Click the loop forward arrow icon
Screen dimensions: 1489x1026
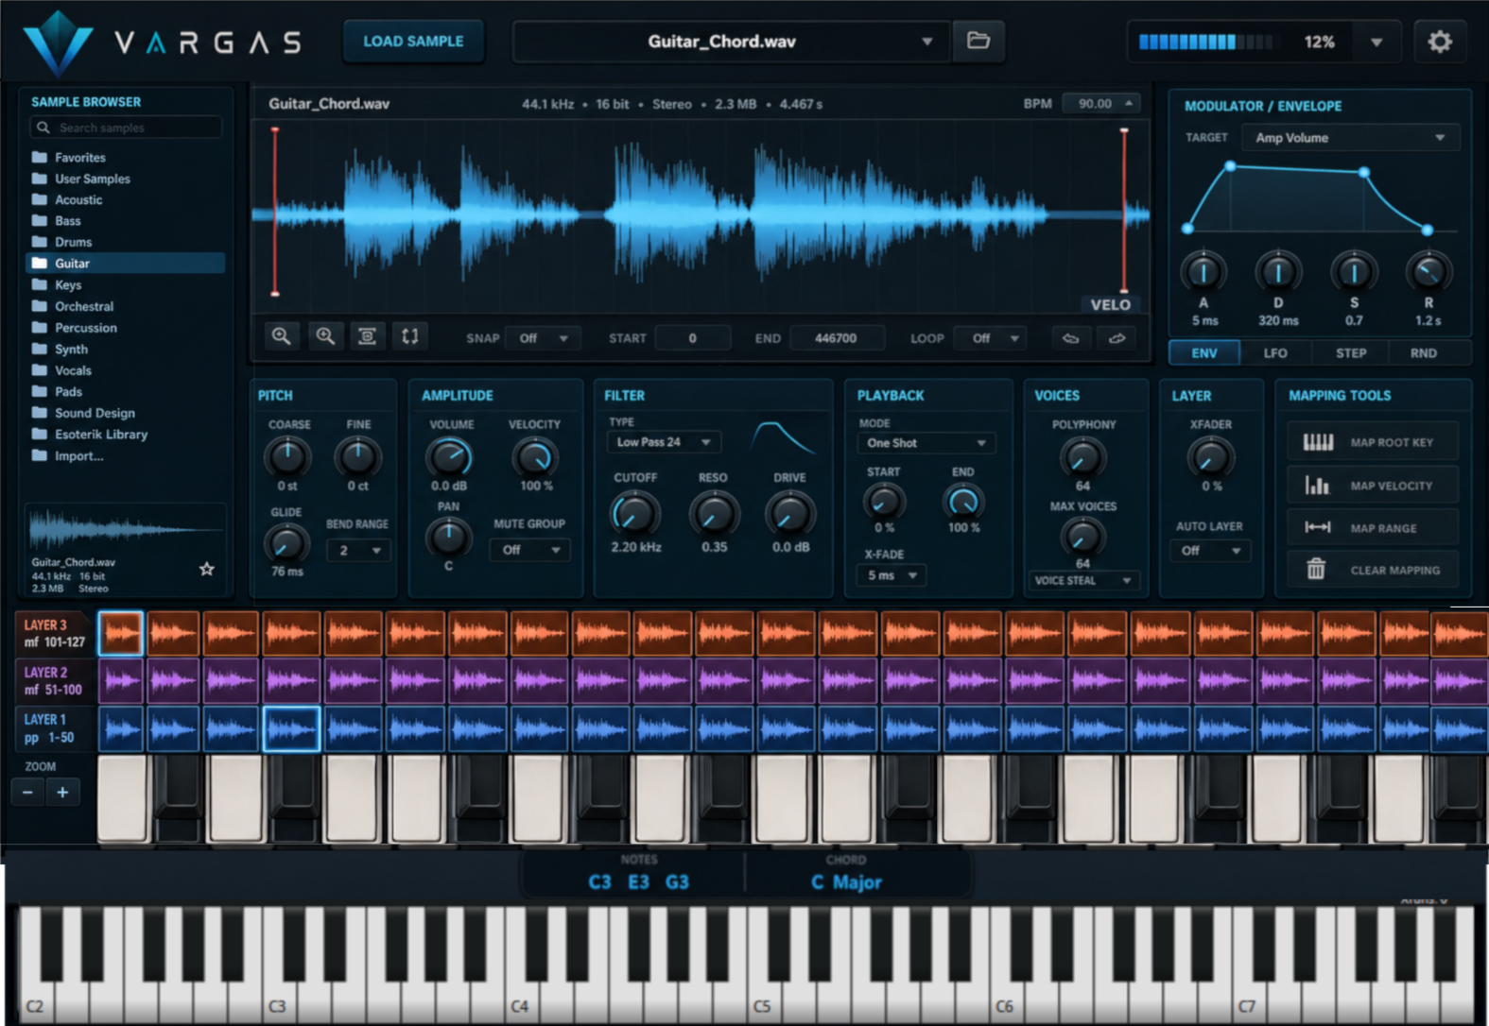click(x=1117, y=338)
